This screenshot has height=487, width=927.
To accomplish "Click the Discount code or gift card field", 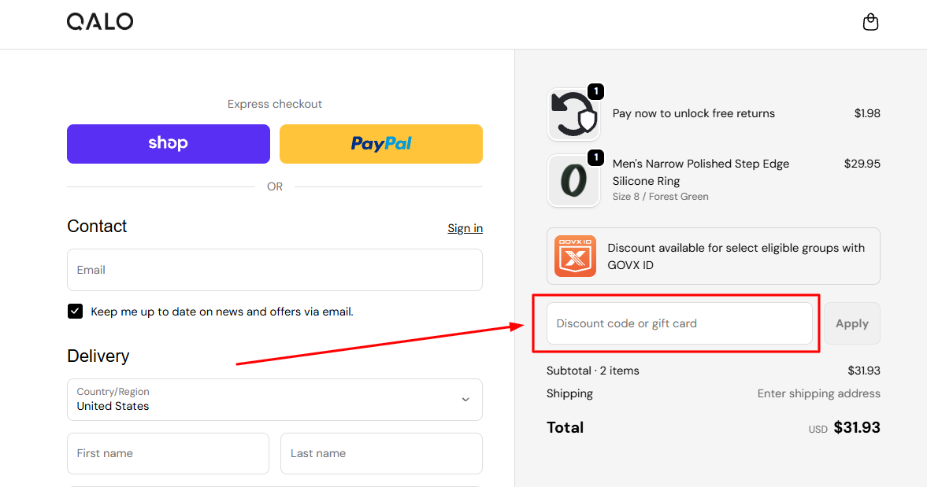I will 679,323.
